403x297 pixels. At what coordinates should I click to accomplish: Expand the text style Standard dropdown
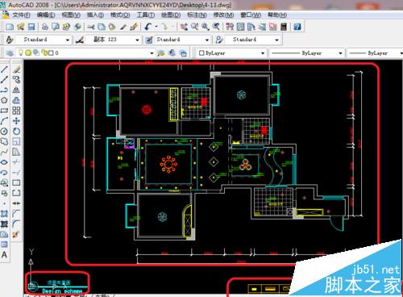point(68,40)
